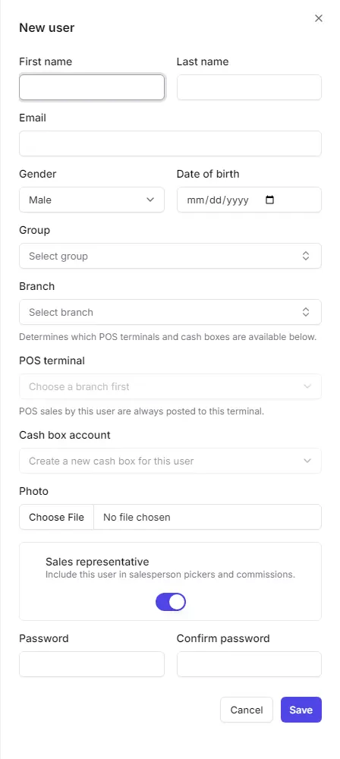
Task: Click the Choose File button for Photo
Action: (56, 517)
